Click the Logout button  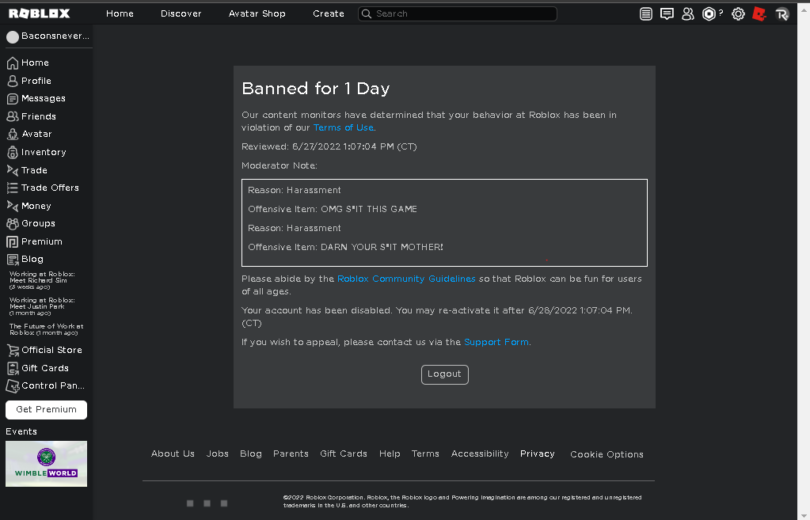click(x=445, y=374)
